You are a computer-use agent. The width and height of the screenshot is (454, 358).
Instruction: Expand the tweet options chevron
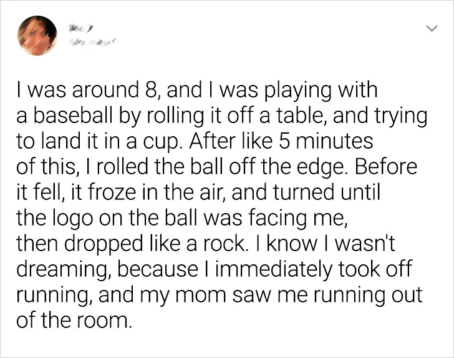[x=430, y=29]
